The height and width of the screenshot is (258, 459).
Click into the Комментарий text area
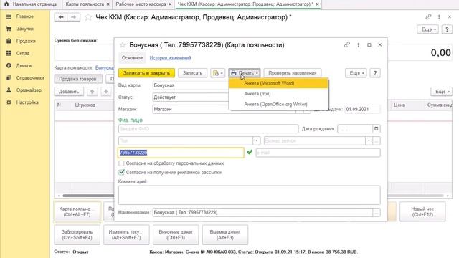(250, 195)
